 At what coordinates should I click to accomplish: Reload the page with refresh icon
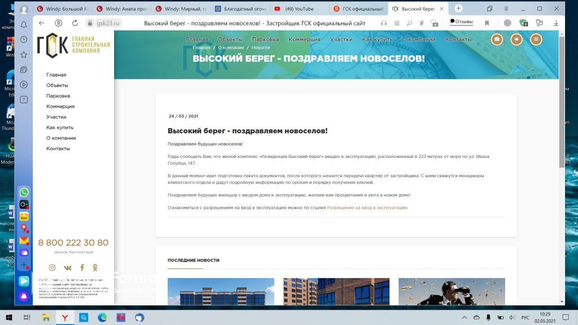click(75, 23)
